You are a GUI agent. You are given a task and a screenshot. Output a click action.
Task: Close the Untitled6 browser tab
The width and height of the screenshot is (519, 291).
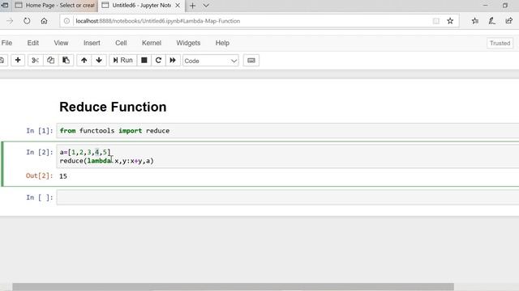pyautogui.click(x=178, y=6)
